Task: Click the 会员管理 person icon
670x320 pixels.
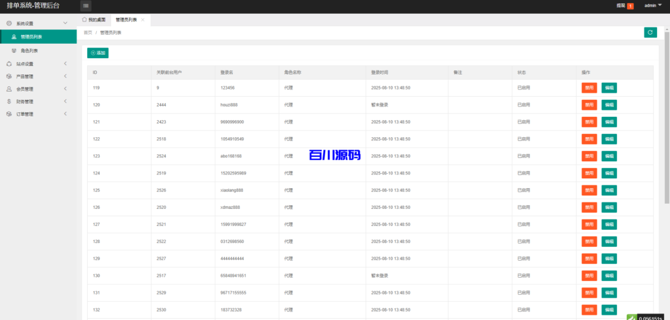Action: [9, 89]
